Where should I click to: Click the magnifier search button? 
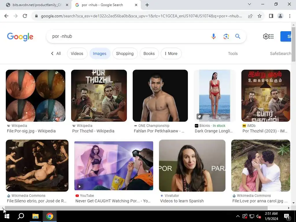(x=238, y=36)
